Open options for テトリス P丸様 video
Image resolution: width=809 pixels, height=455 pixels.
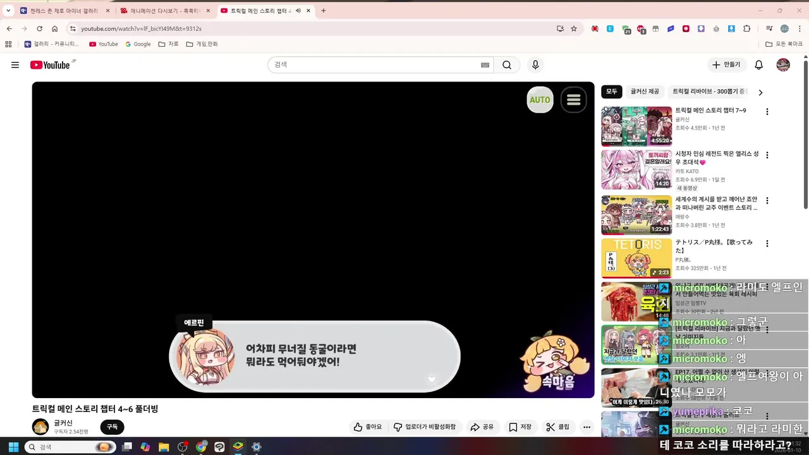[767, 243]
